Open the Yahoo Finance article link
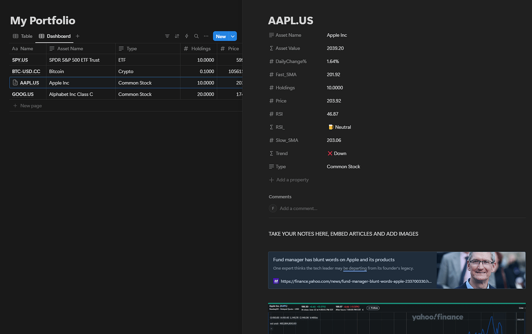This screenshot has height=334, width=532. click(x=356, y=281)
